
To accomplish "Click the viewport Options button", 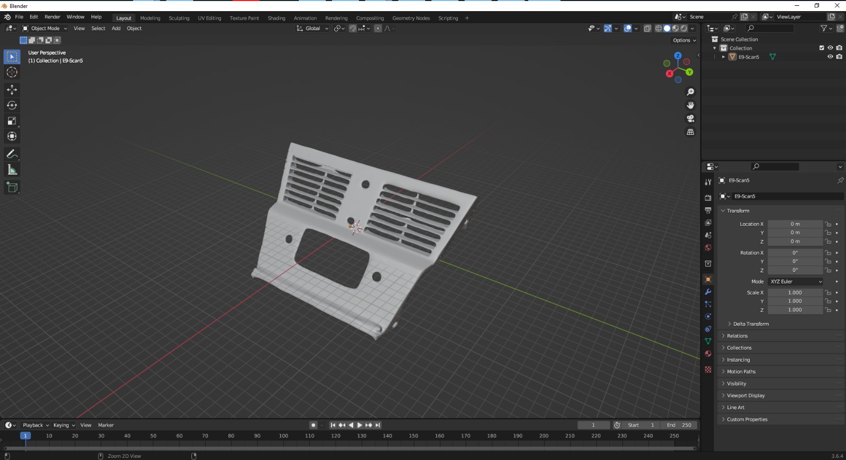I will pos(684,40).
